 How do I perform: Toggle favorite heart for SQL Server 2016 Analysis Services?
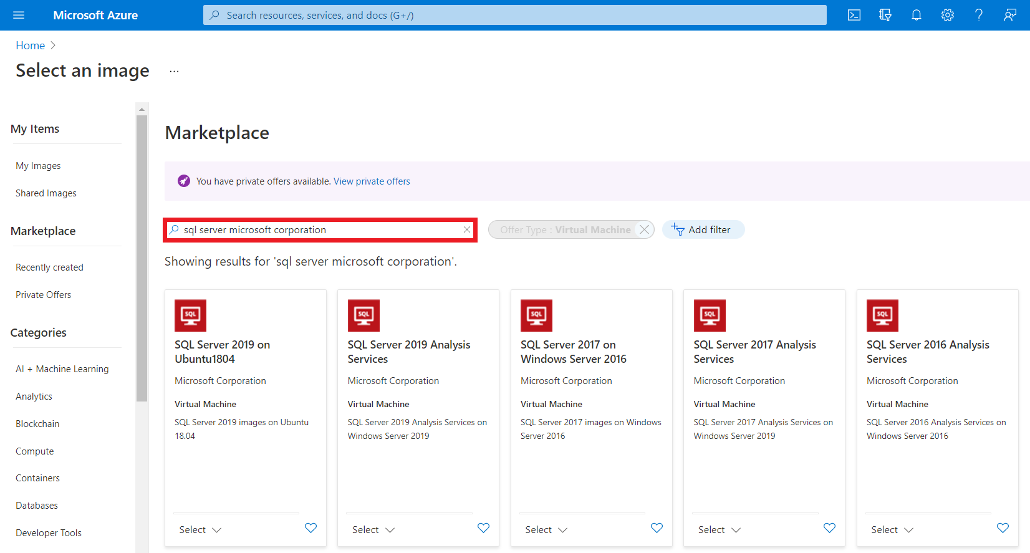(x=1003, y=528)
